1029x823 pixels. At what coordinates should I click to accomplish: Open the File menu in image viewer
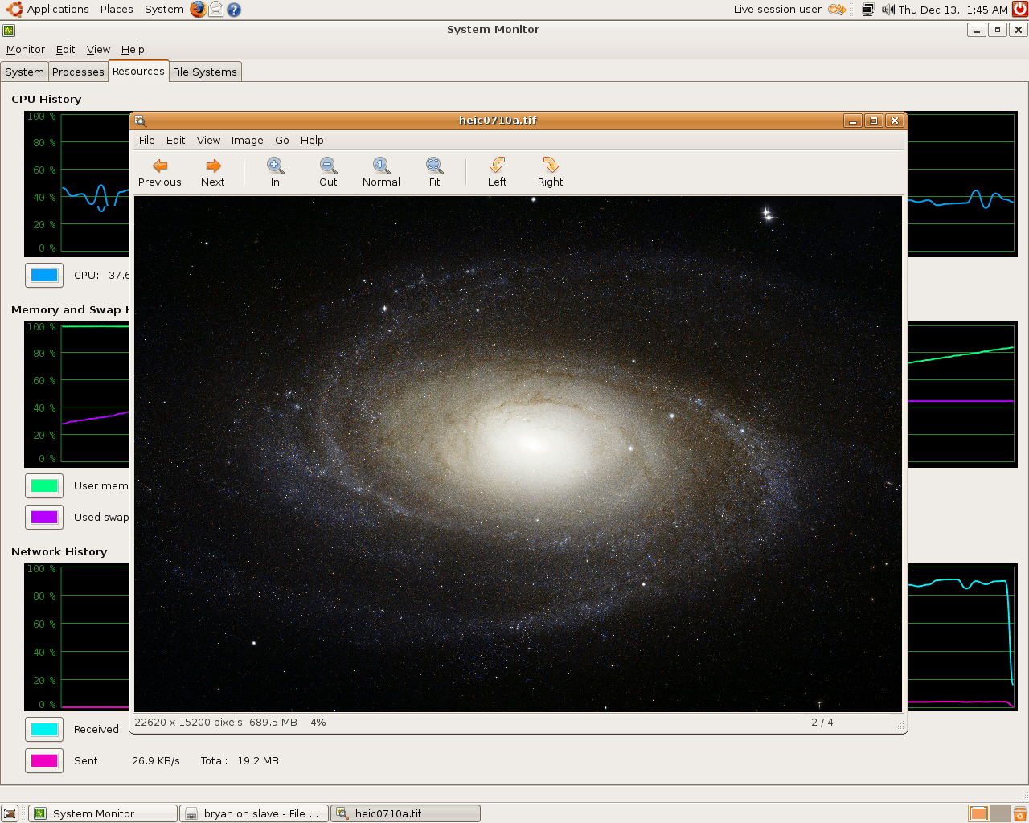click(x=147, y=140)
